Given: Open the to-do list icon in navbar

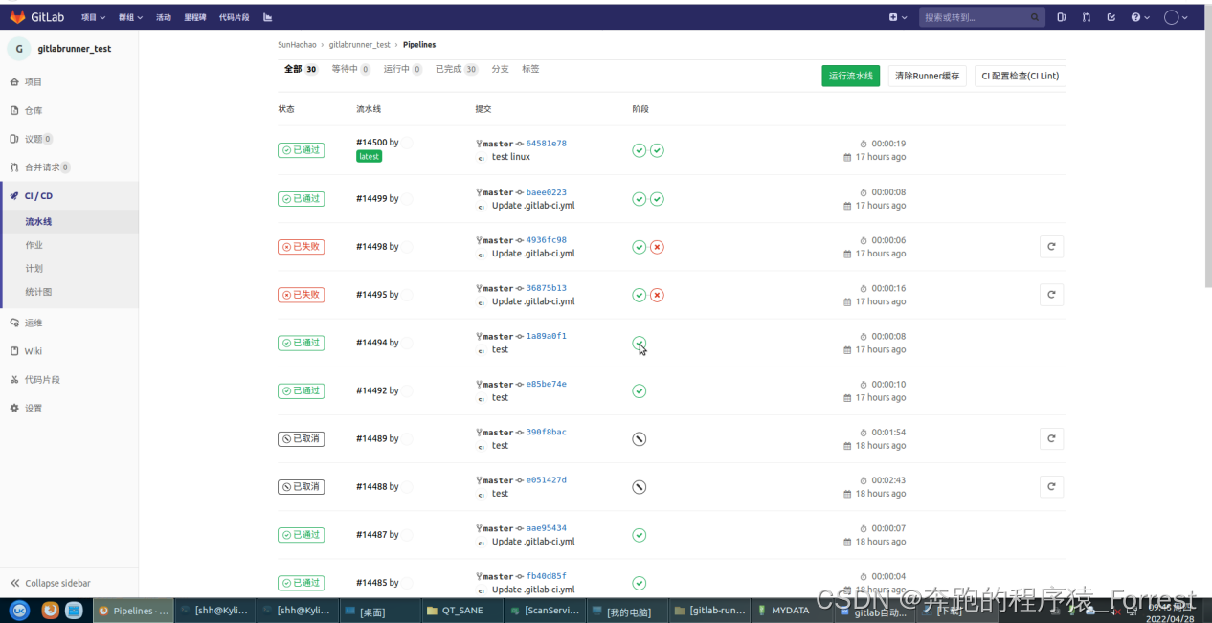Looking at the screenshot, I should [x=1111, y=17].
